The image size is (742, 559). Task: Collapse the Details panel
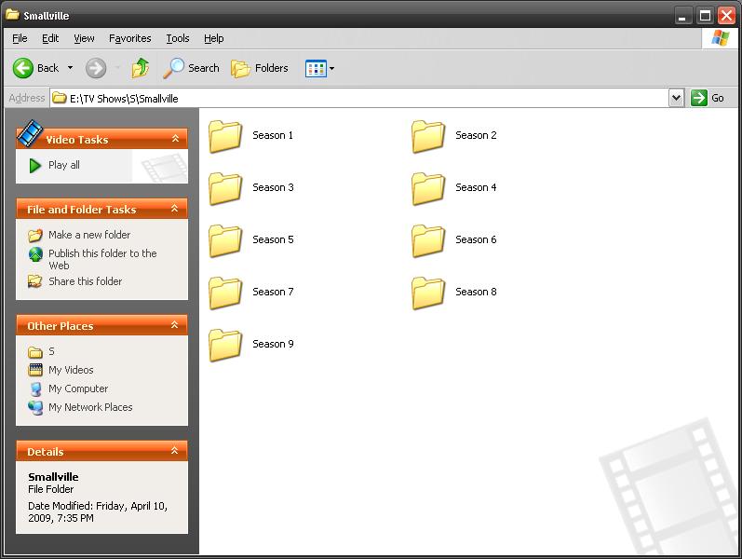point(175,451)
